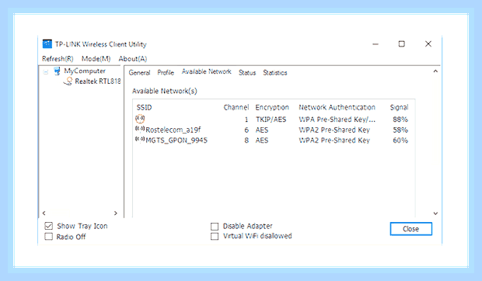Image resolution: width=482 pixels, height=281 pixels.
Task: Switch to the Status tab
Action: pos(247,73)
